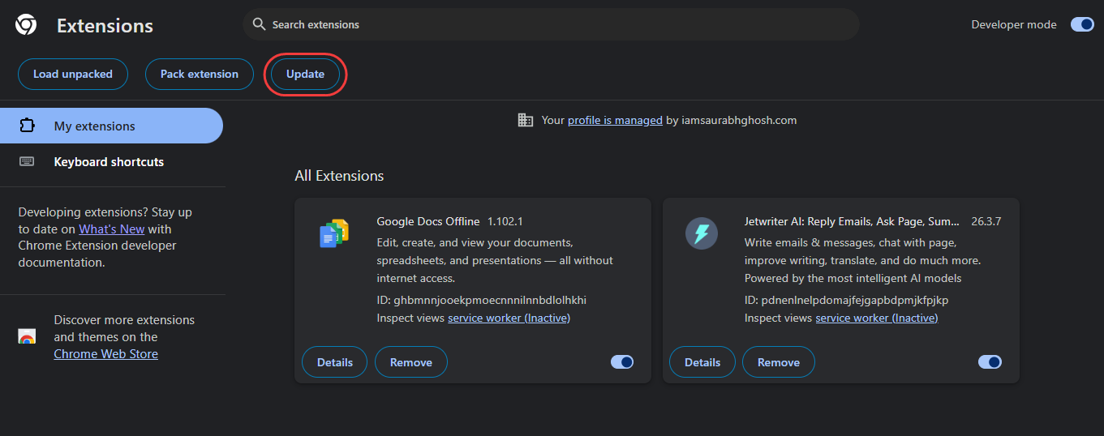Open the 'profile is managed' link
1104x436 pixels.
[615, 120]
